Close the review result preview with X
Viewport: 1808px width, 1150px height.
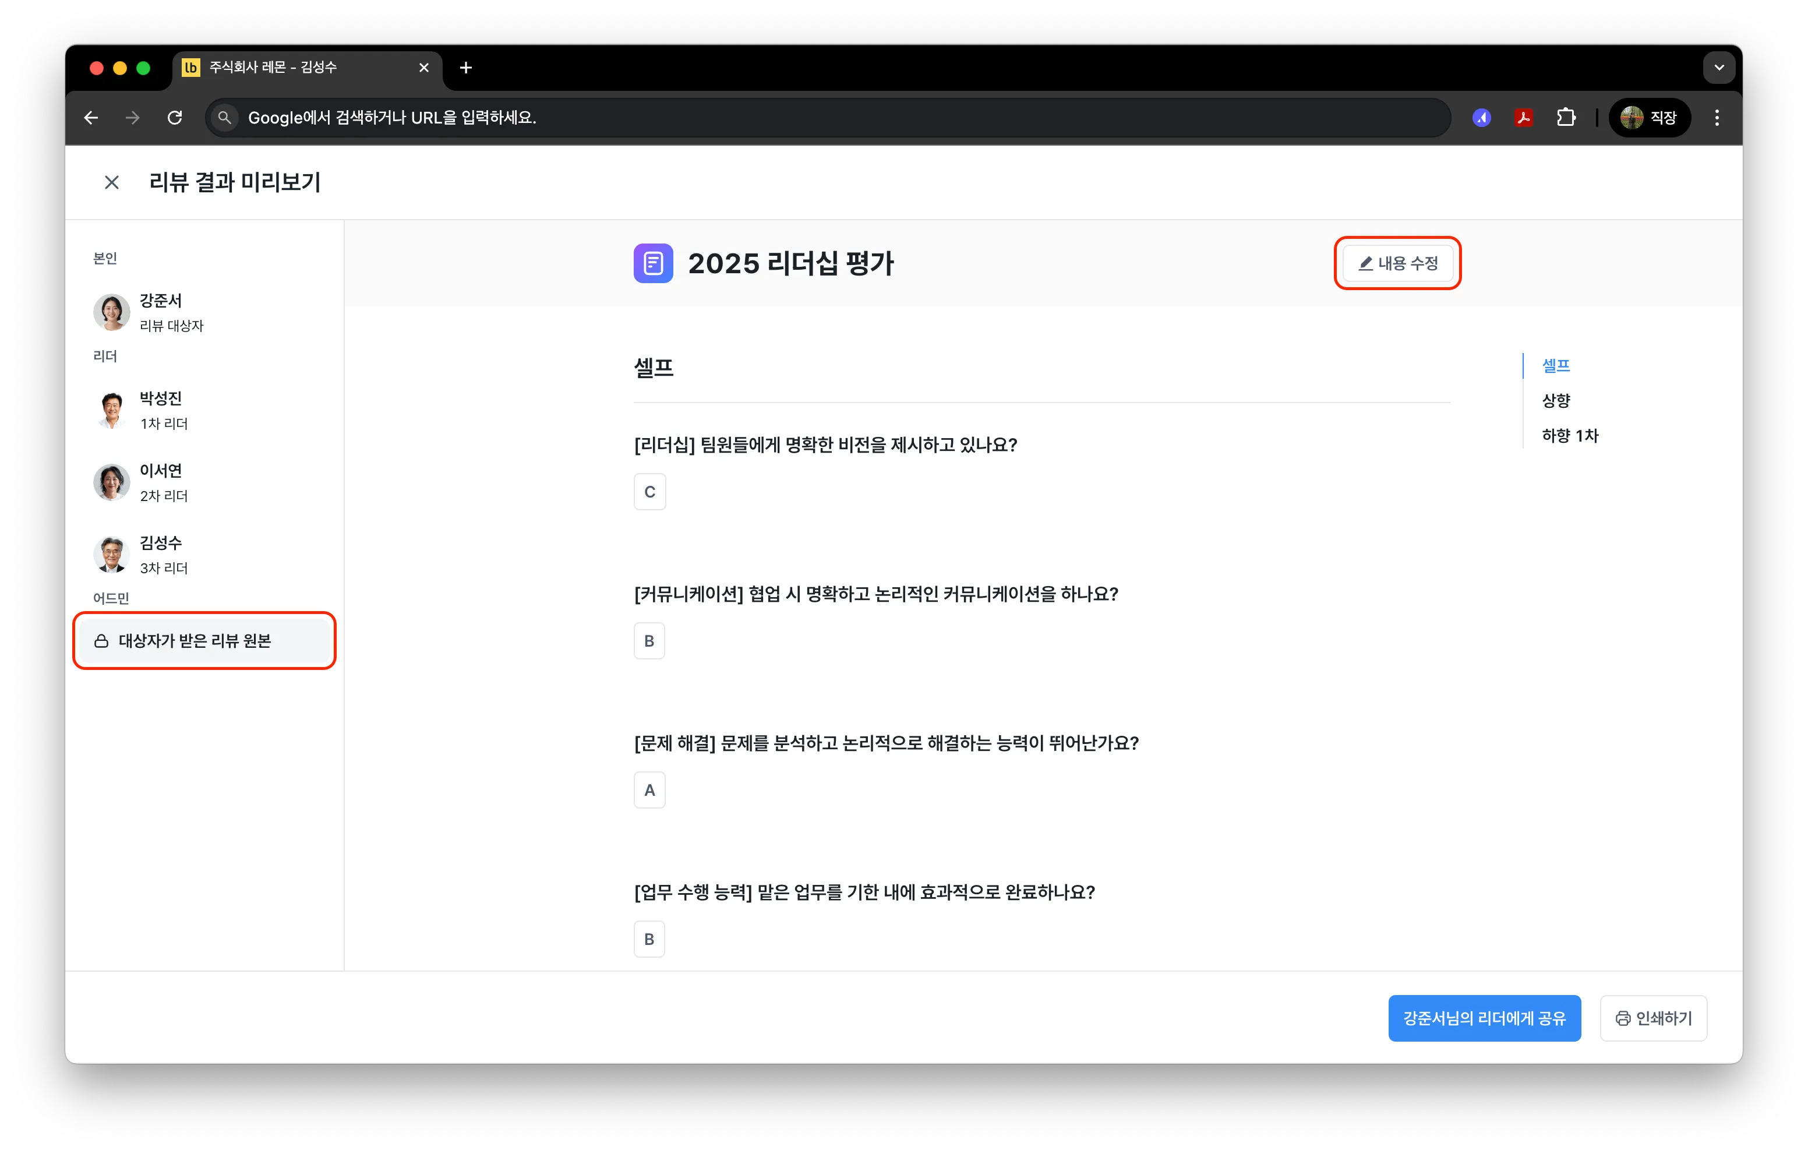click(x=111, y=182)
